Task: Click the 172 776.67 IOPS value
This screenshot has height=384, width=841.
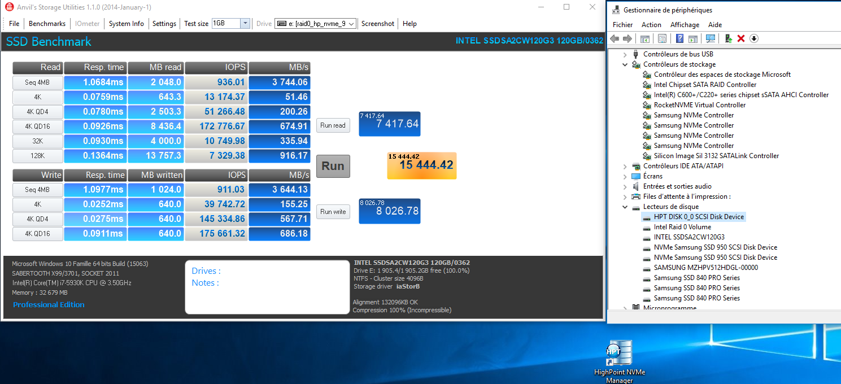Action: click(216, 126)
